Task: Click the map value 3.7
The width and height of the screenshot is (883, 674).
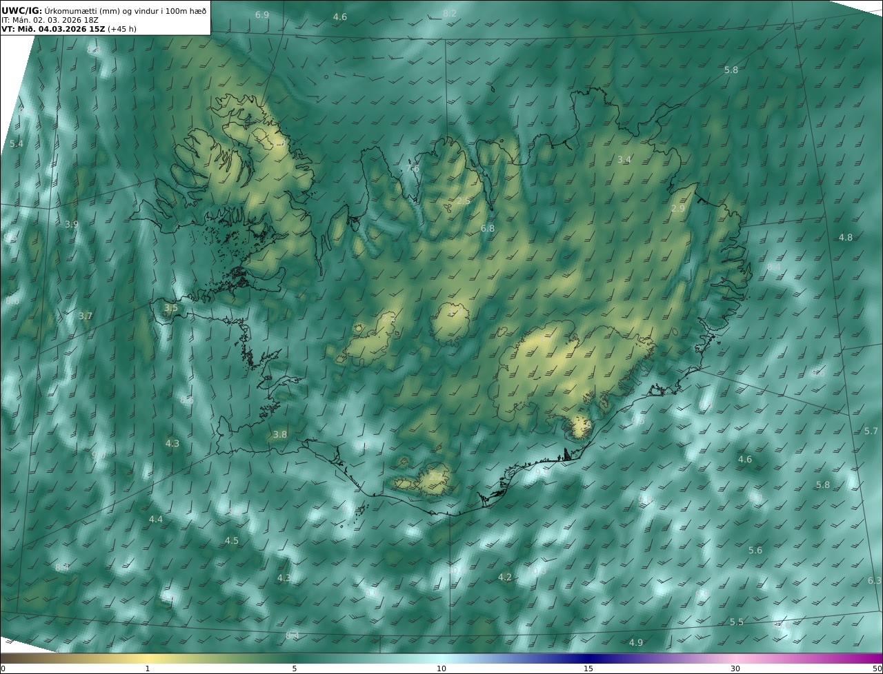Action: [x=85, y=316]
